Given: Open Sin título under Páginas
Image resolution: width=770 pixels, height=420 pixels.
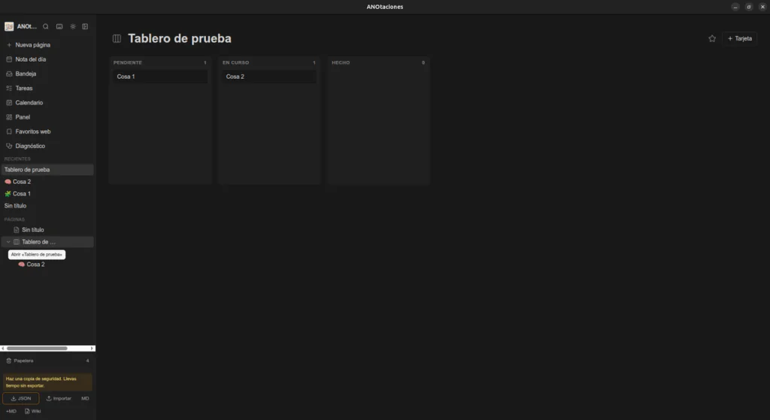Looking at the screenshot, I should click(x=47, y=230).
